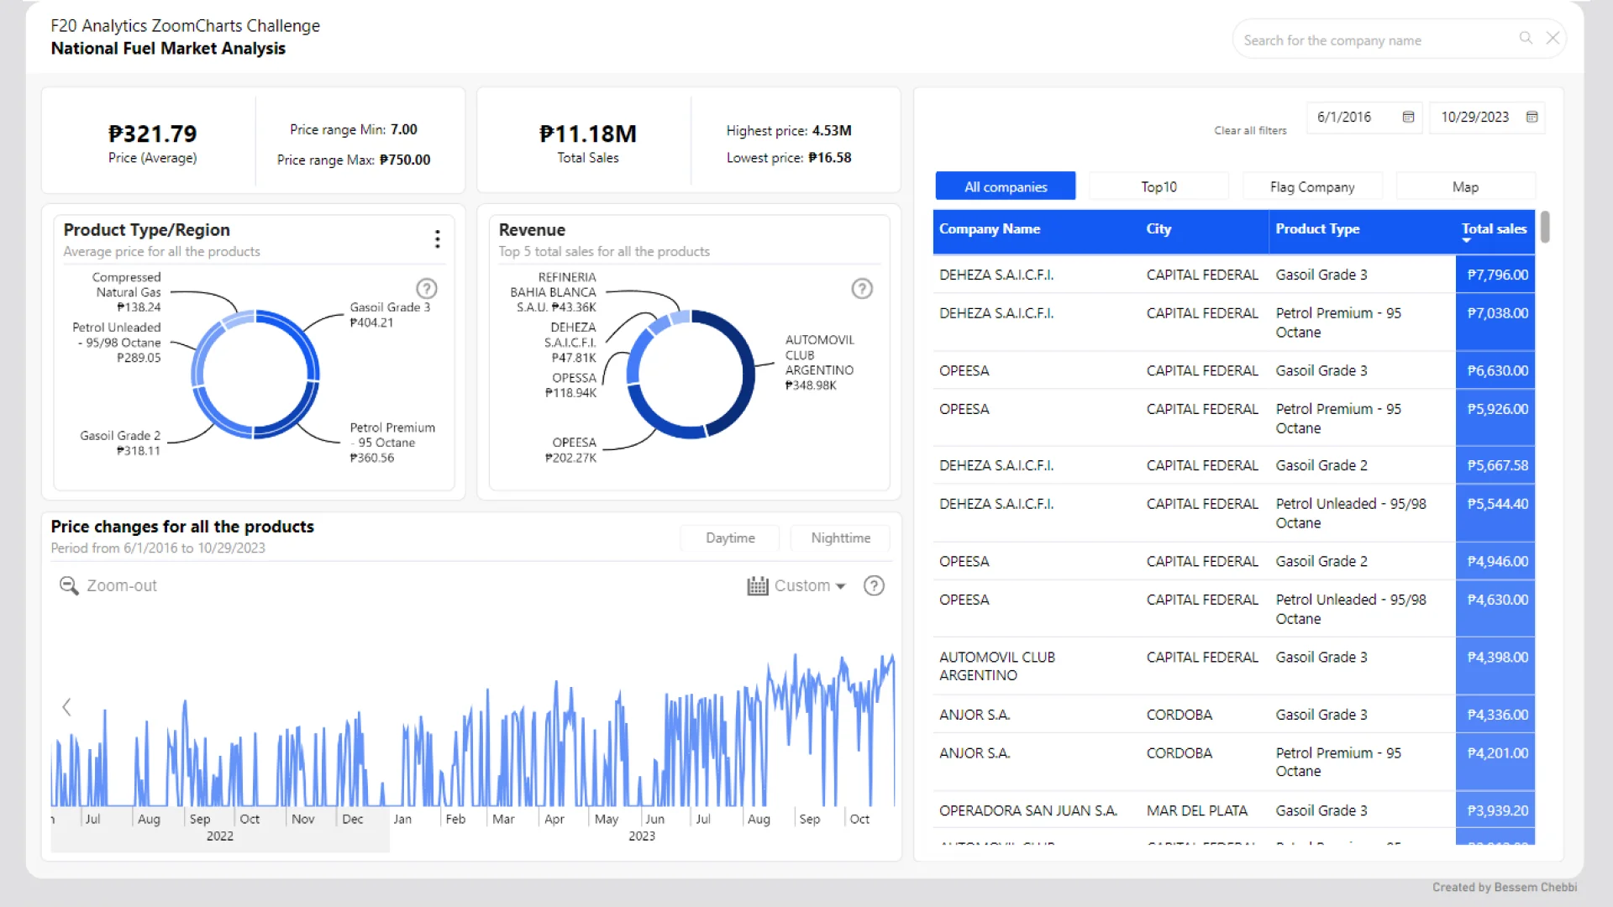
Task: Click Clear all filters link
Action: pos(1250,130)
